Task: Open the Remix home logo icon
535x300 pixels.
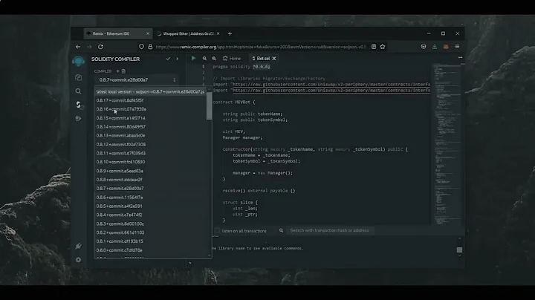Action: coord(78,61)
